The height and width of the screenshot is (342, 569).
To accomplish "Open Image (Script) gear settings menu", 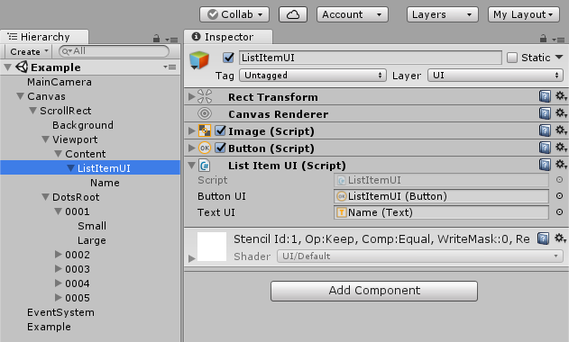I will pos(561,130).
